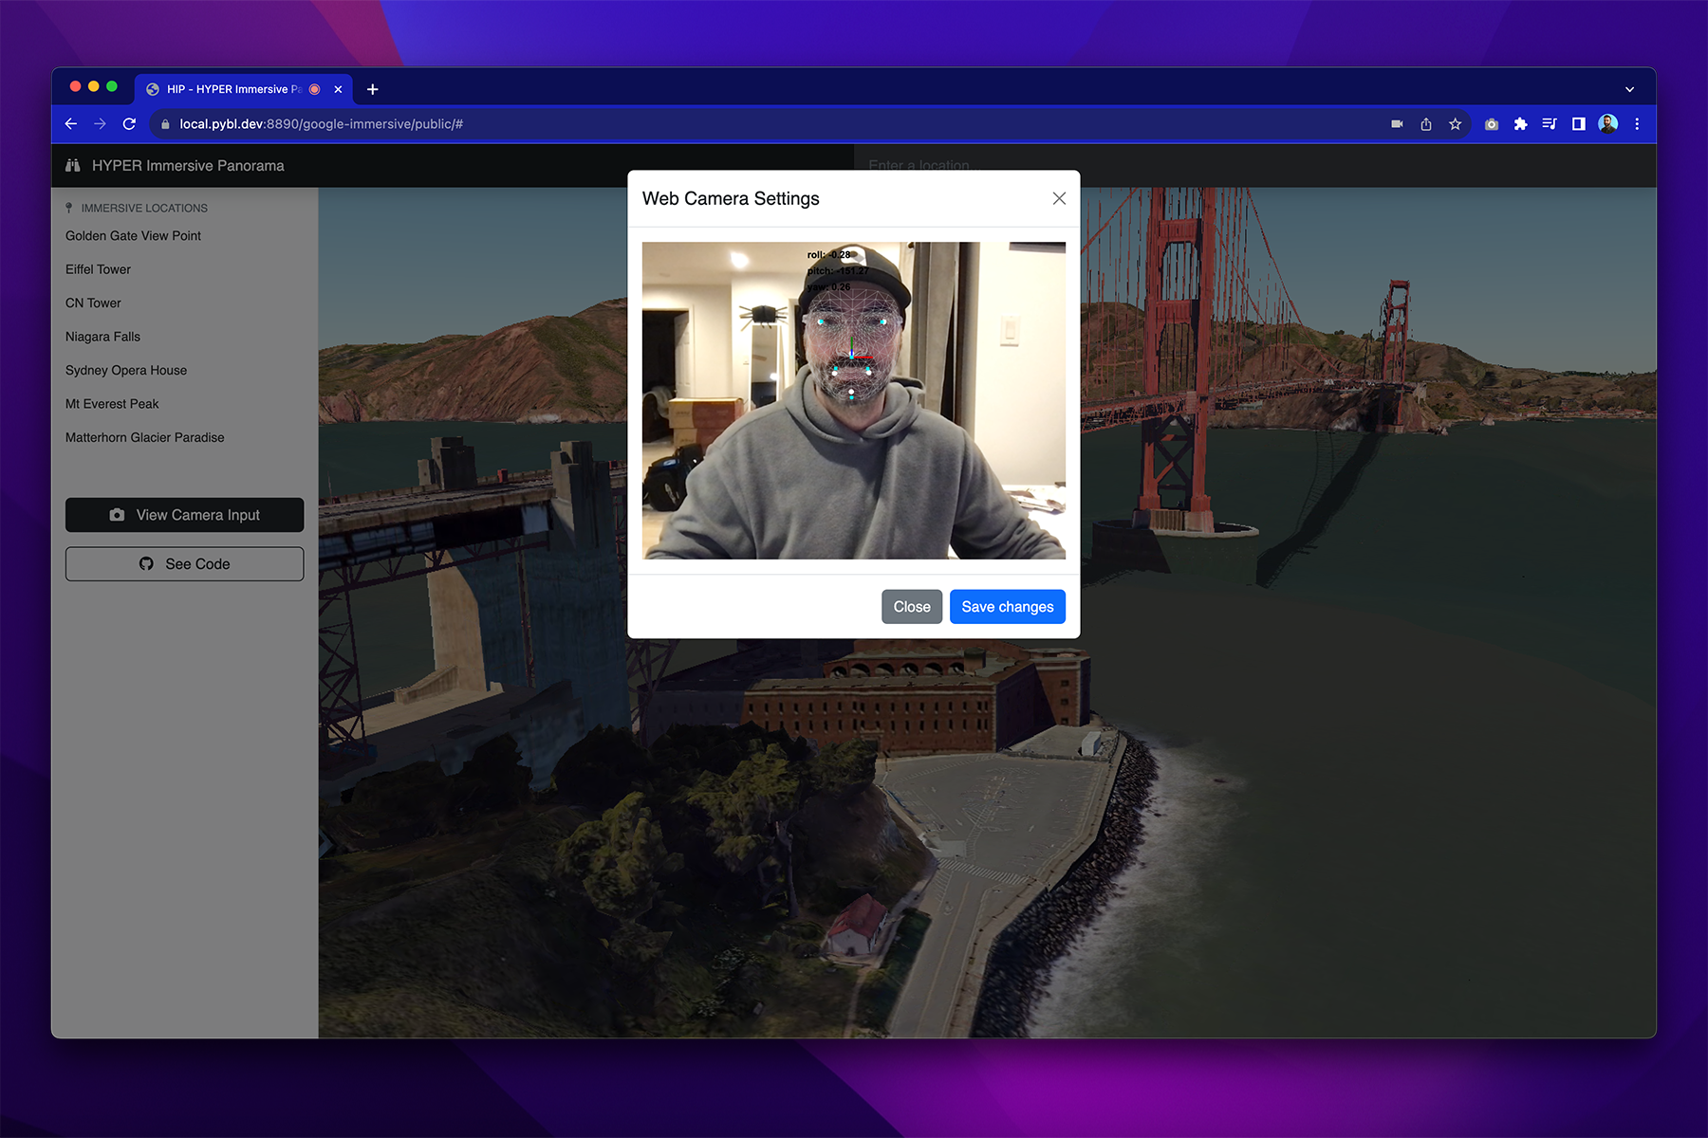
Task: Select Golden Gate View Point location
Action: click(133, 236)
